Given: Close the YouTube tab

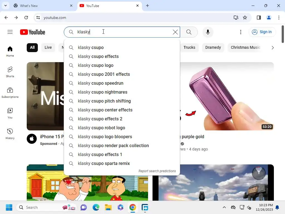Looking at the screenshot, I should [137, 6].
